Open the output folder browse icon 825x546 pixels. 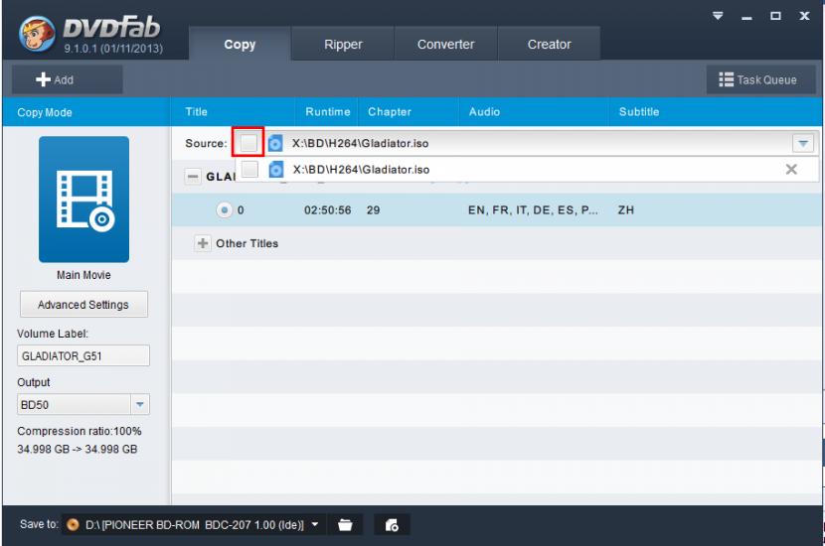click(345, 524)
